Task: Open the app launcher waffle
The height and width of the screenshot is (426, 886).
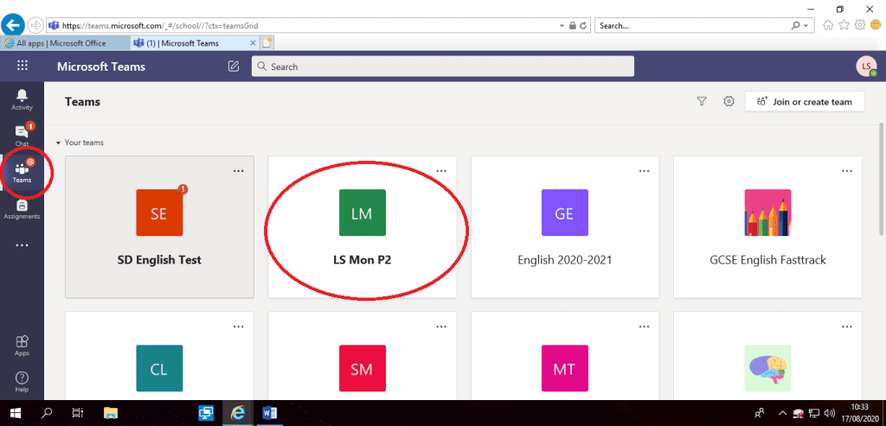Action: click(22, 66)
